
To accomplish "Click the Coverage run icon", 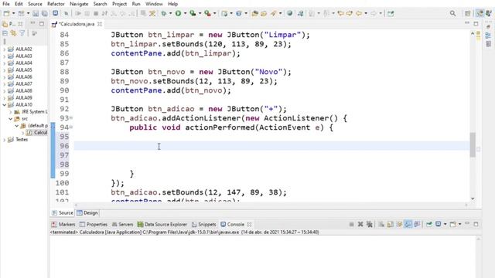I will point(193,13).
